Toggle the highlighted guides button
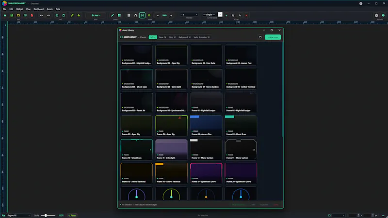The height and width of the screenshot is (218, 388). coord(142,16)
